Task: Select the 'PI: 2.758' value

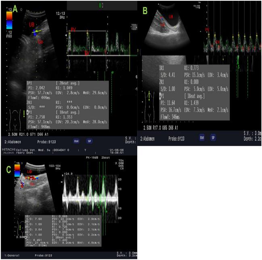Action: (x=36, y=117)
